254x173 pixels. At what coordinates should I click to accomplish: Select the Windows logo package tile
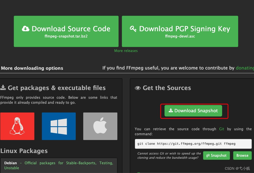pyautogui.click(x=59, y=126)
